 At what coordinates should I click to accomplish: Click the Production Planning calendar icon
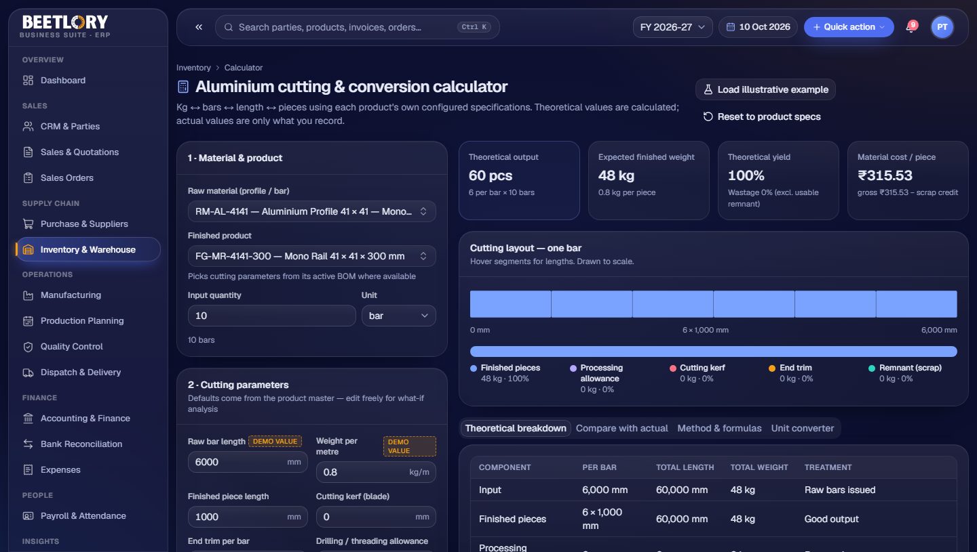coord(28,321)
